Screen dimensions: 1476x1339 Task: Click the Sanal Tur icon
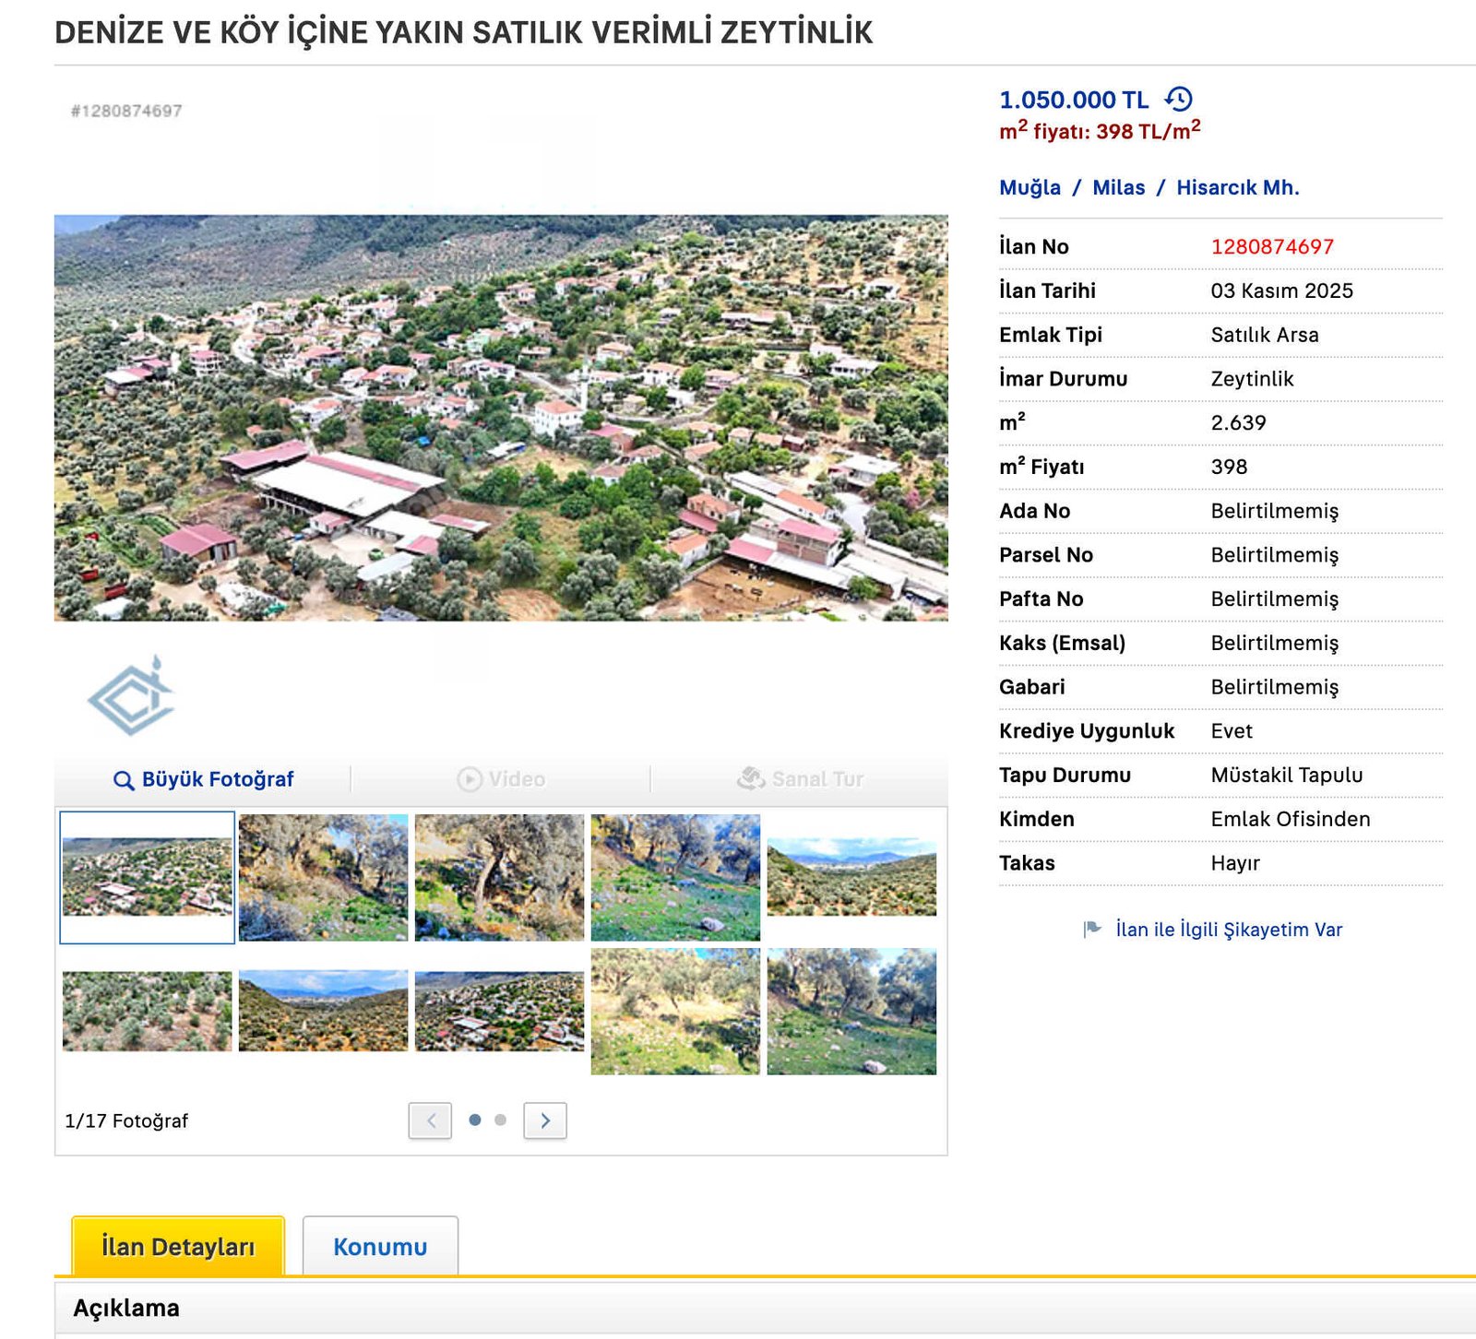[x=751, y=779]
